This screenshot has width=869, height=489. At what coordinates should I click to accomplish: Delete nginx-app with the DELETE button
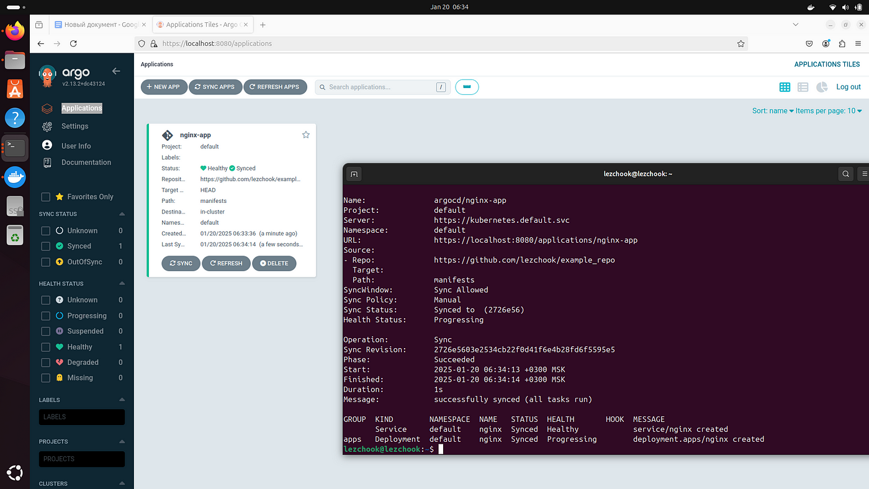[x=274, y=263]
